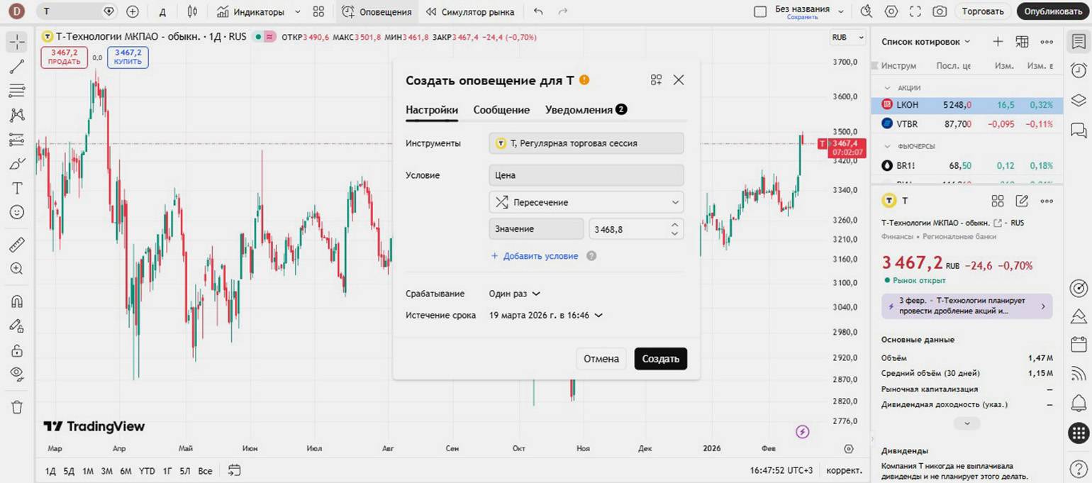Toggle lock all drawings
This screenshot has height=483, width=1092.
[17, 350]
